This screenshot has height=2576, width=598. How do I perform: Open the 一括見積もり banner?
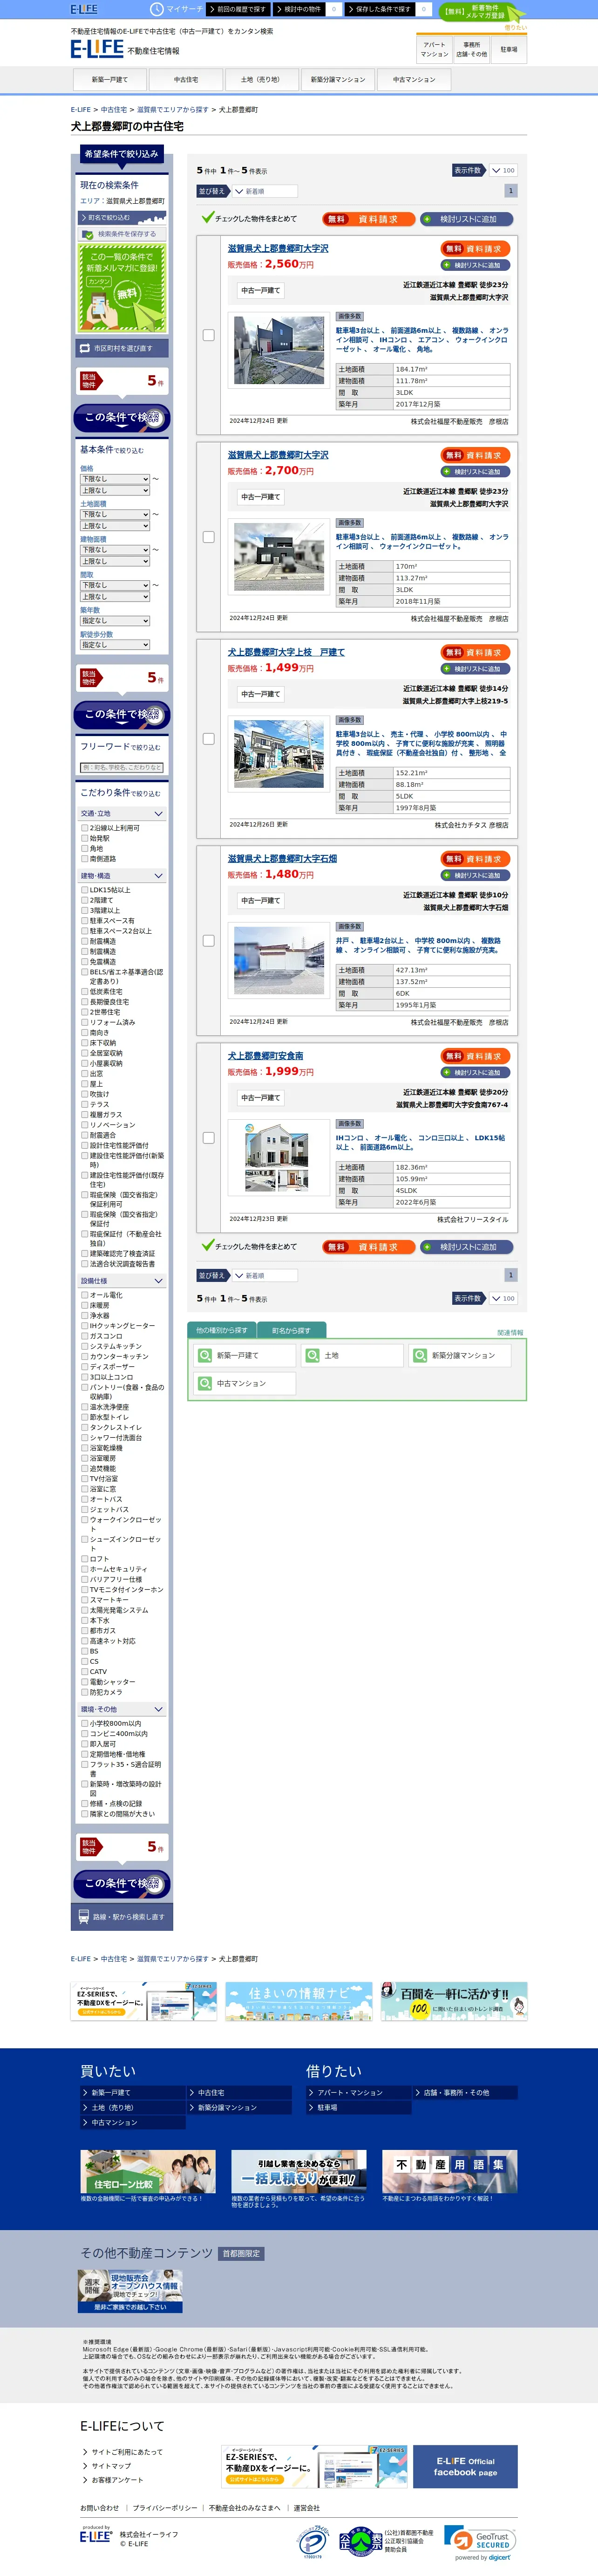[299, 2171]
